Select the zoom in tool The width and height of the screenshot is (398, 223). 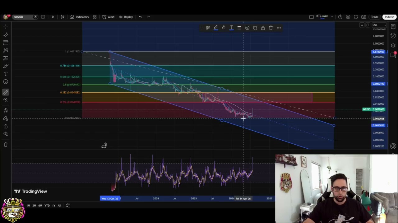coord(6,100)
